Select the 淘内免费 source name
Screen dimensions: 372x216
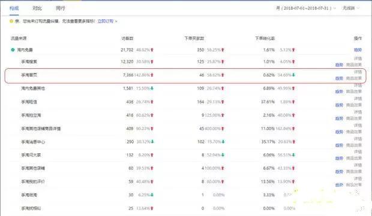pos(25,50)
